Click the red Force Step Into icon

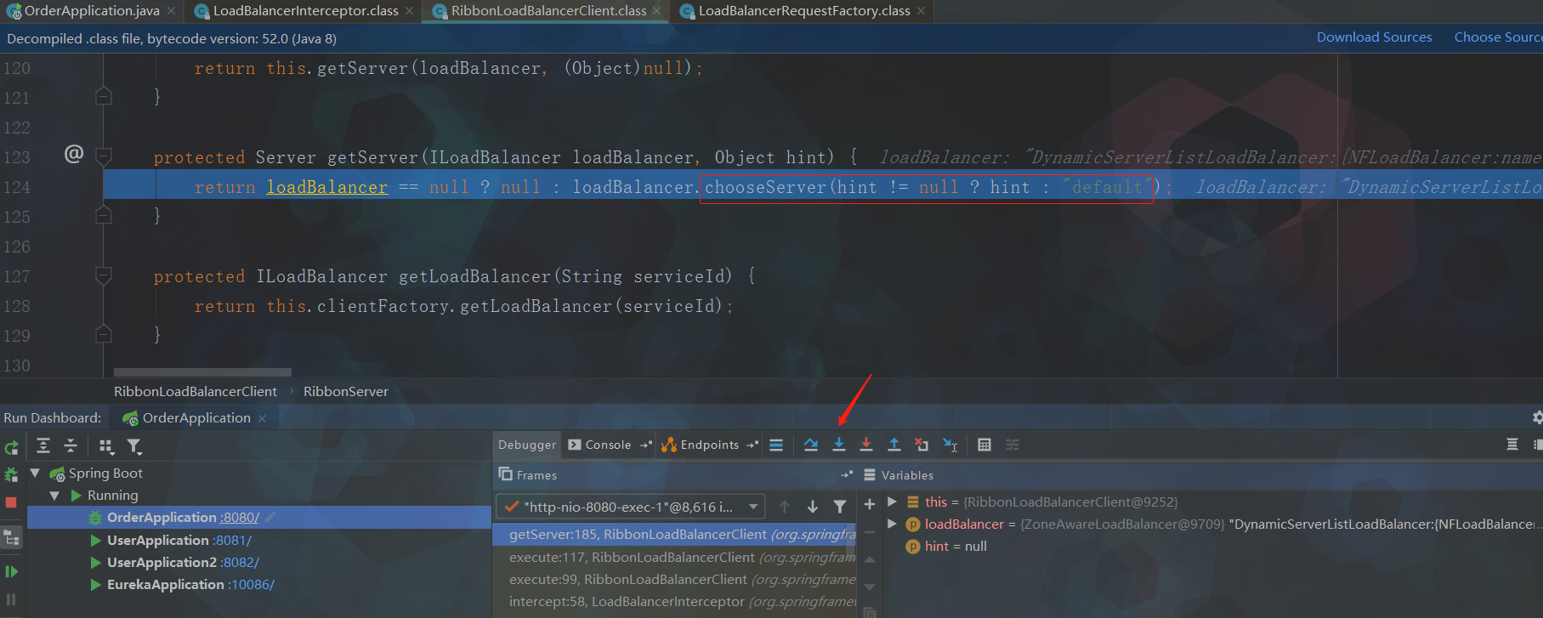point(866,445)
